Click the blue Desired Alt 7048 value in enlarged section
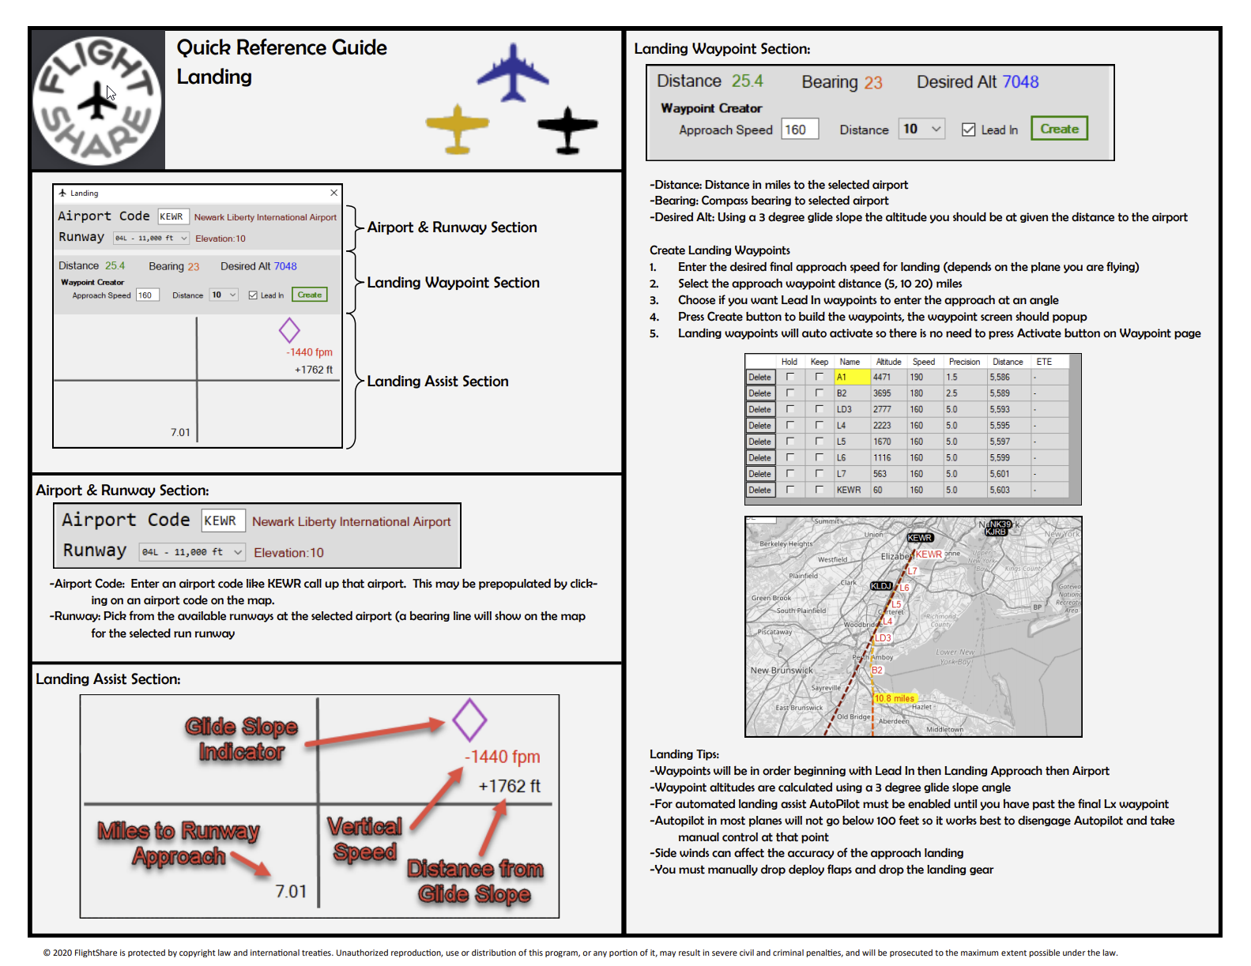Image resolution: width=1251 pixels, height=966 pixels. (x=1020, y=82)
